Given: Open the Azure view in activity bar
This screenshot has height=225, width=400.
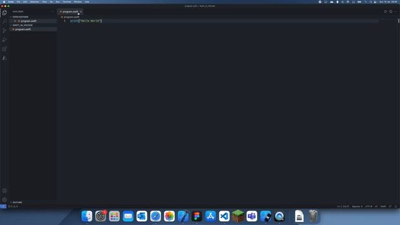Looking at the screenshot, I should click(4, 58).
